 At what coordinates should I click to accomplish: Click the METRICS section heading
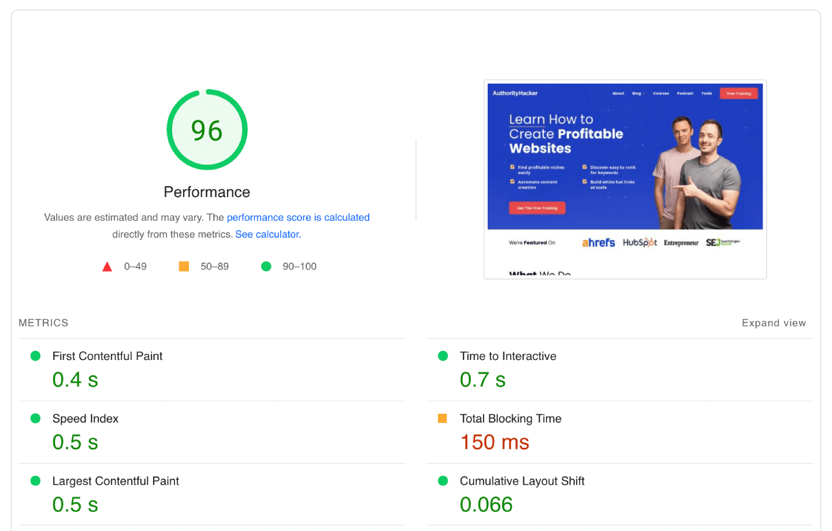pyautogui.click(x=43, y=323)
